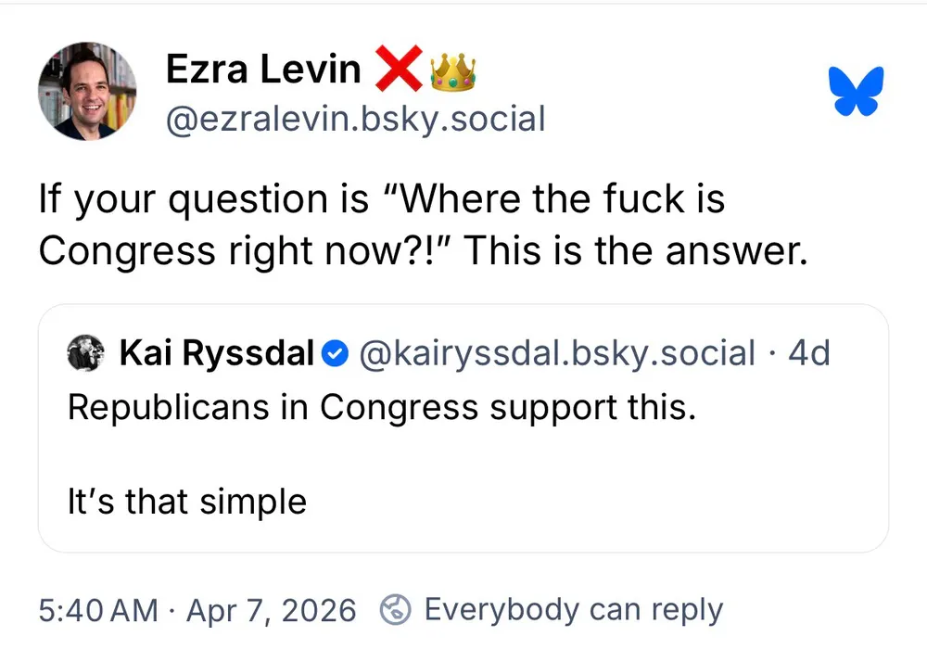Open quoted text "Republicans in Congress support this."
The image size is (927, 649).
381,408
